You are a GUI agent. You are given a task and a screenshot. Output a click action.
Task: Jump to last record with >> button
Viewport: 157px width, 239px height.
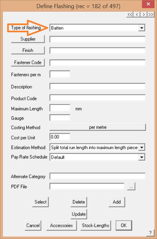click(x=151, y=14)
